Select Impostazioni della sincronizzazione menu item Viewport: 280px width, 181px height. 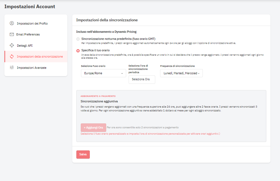(x=36, y=57)
